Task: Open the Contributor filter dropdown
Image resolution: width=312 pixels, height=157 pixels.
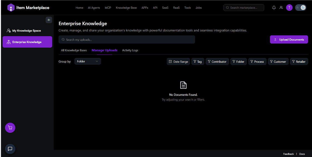Action: pyautogui.click(x=217, y=62)
